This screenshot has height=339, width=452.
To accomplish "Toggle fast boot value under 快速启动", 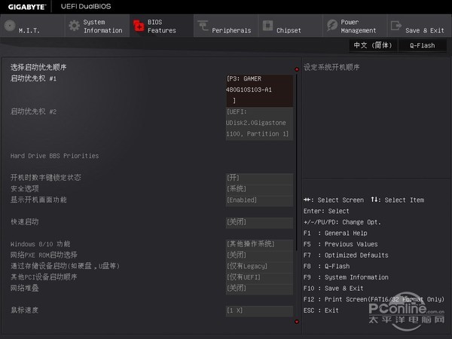I will tap(259, 222).
